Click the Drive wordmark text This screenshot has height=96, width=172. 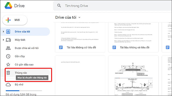point(19,6)
